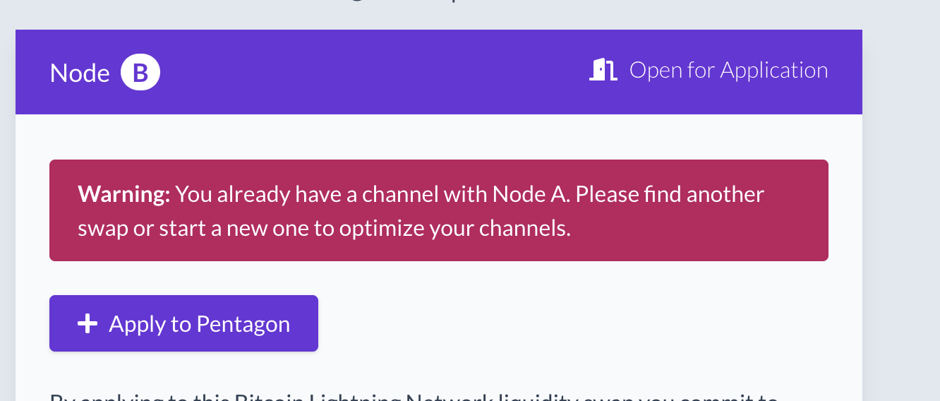Click the words Node A in warning
940x401 pixels.
[529, 193]
